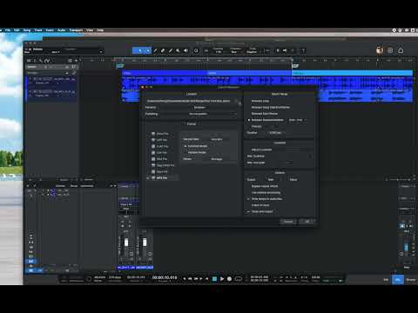Choose FLAC File format in the export dialog
The height and width of the screenshot is (313, 418).
(160, 146)
